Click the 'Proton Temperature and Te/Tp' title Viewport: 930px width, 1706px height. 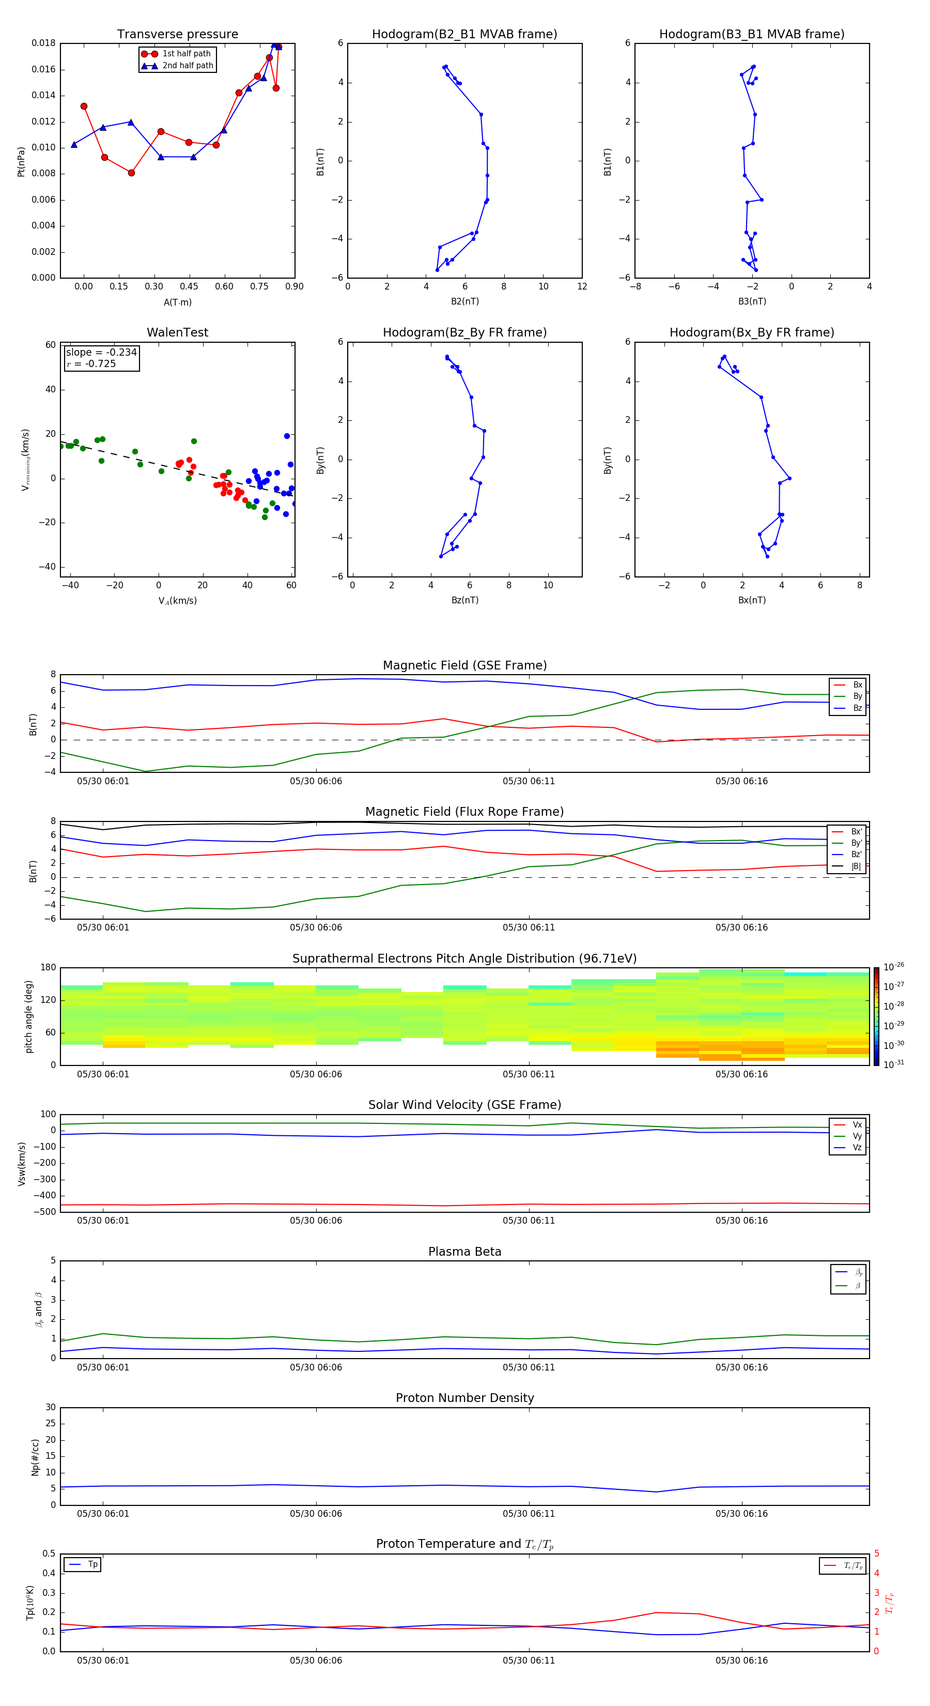(464, 1544)
